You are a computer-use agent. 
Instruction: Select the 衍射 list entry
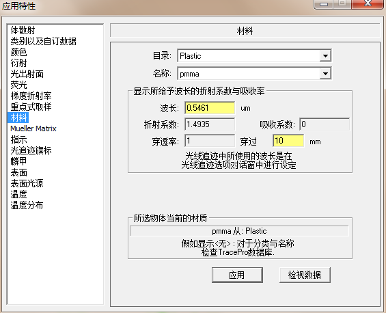[18, 63]
